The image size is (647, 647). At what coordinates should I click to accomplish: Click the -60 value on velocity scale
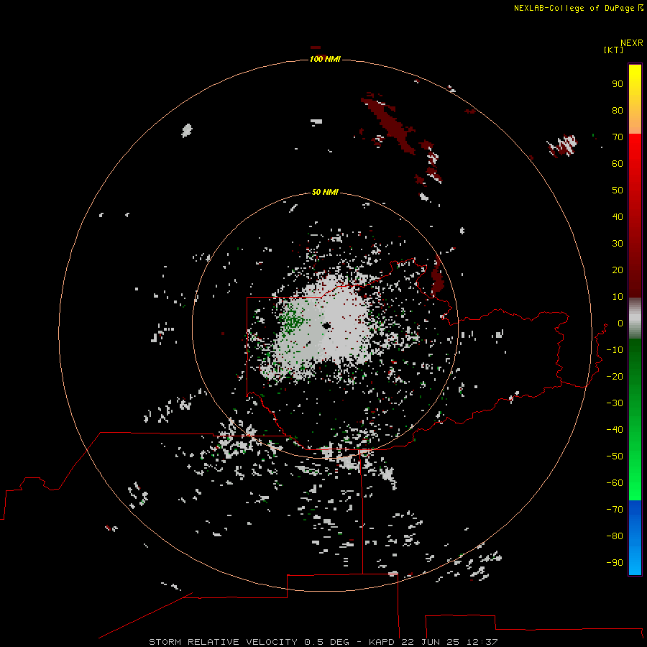point(615,483)
